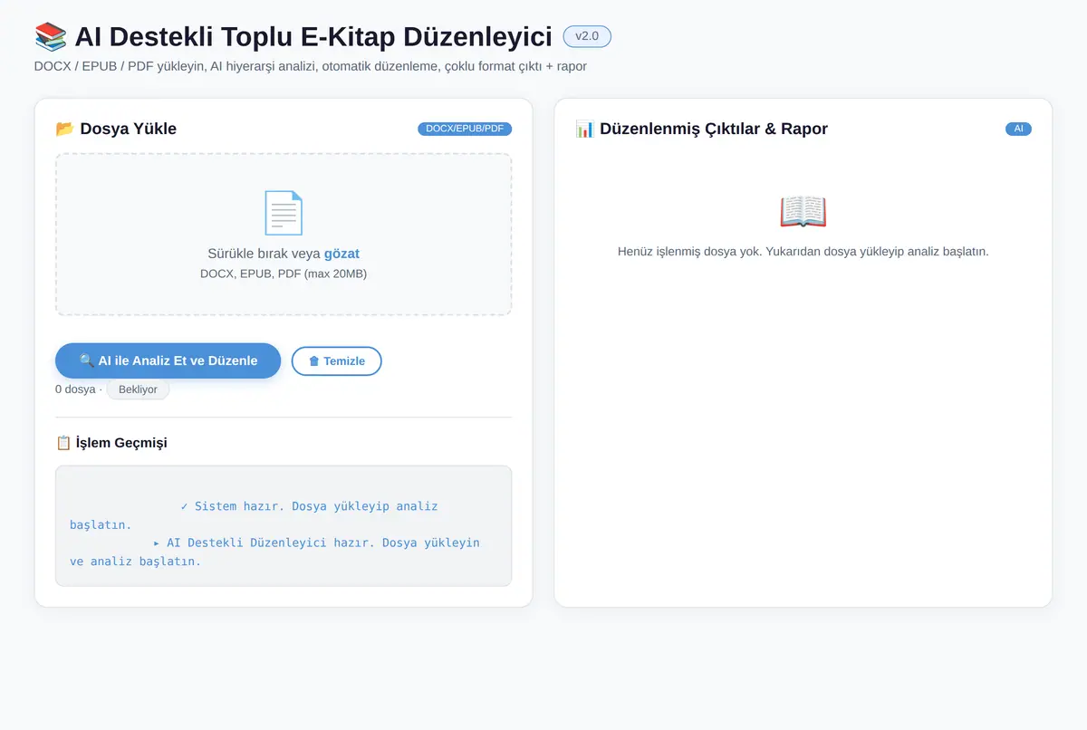Click the chart icon beside Düzenlenmiş Çıktılar
This screenshot has width=1087, height=730.
[584, 129]
